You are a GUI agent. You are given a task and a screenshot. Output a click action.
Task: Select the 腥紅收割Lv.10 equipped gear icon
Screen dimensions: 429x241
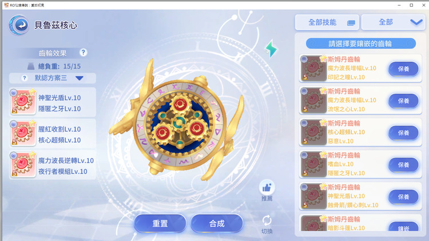click(23, 133)
